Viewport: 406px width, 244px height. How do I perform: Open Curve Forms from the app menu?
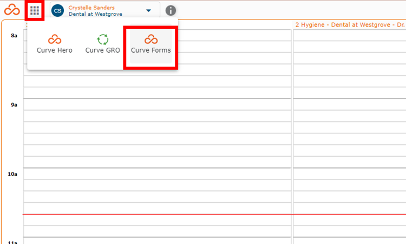pyautogui.click(x=150, y=44)
